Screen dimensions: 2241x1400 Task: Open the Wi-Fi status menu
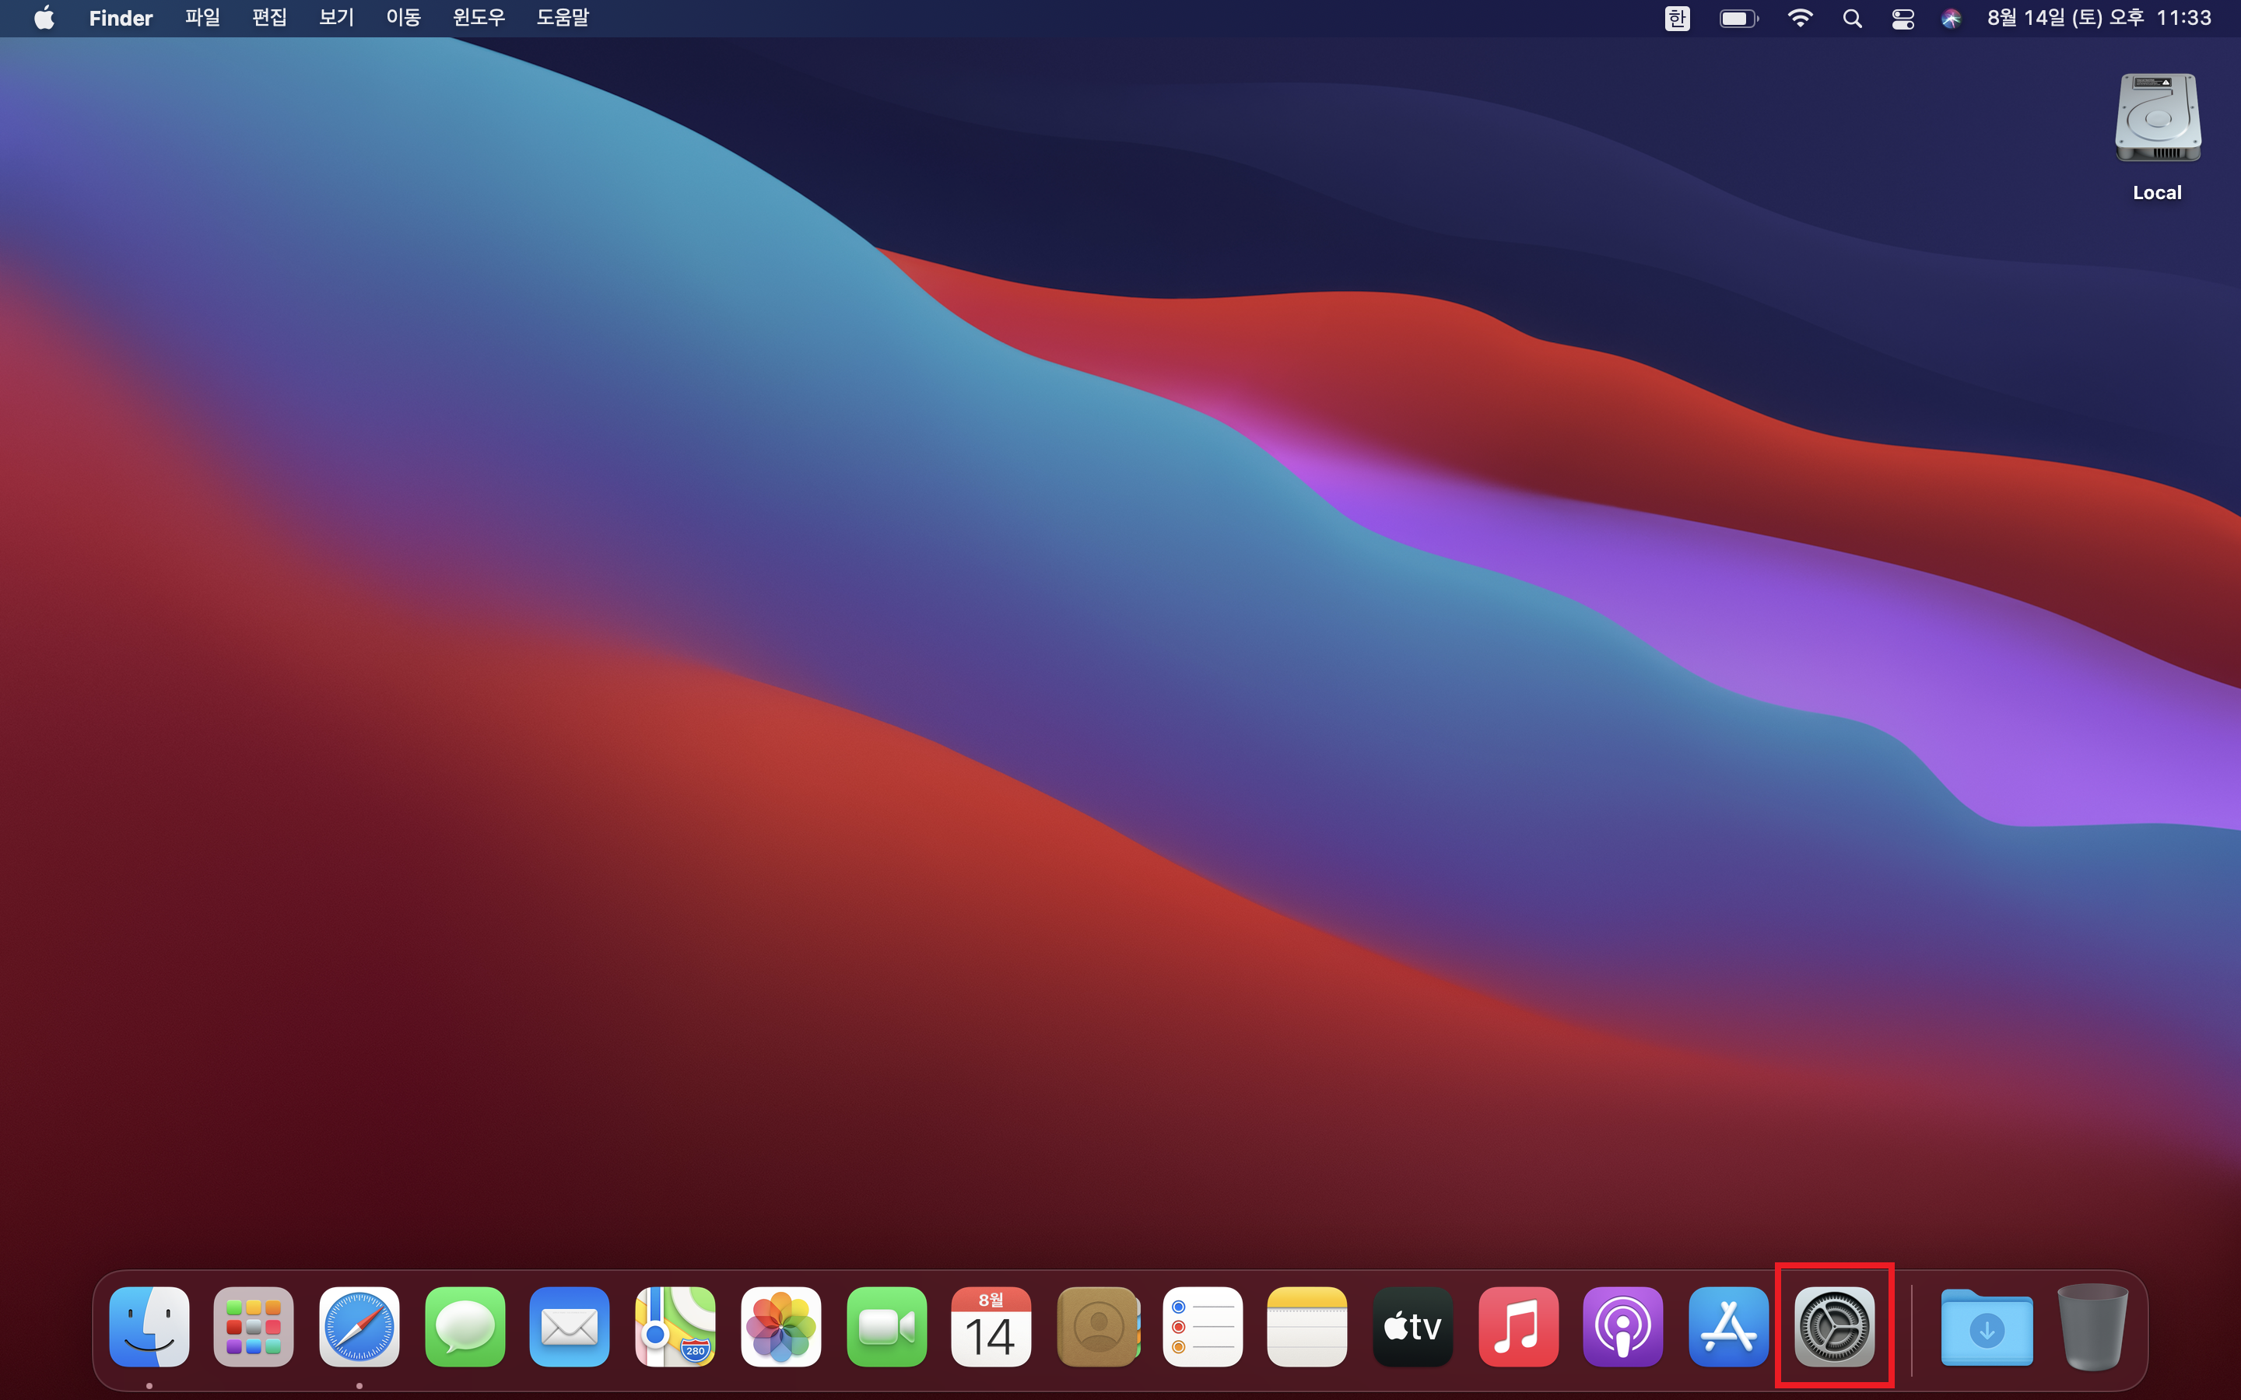coord(1799,19)
